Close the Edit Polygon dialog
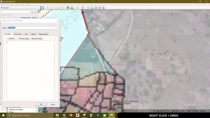The image size is (210, 118). point(58,21)
